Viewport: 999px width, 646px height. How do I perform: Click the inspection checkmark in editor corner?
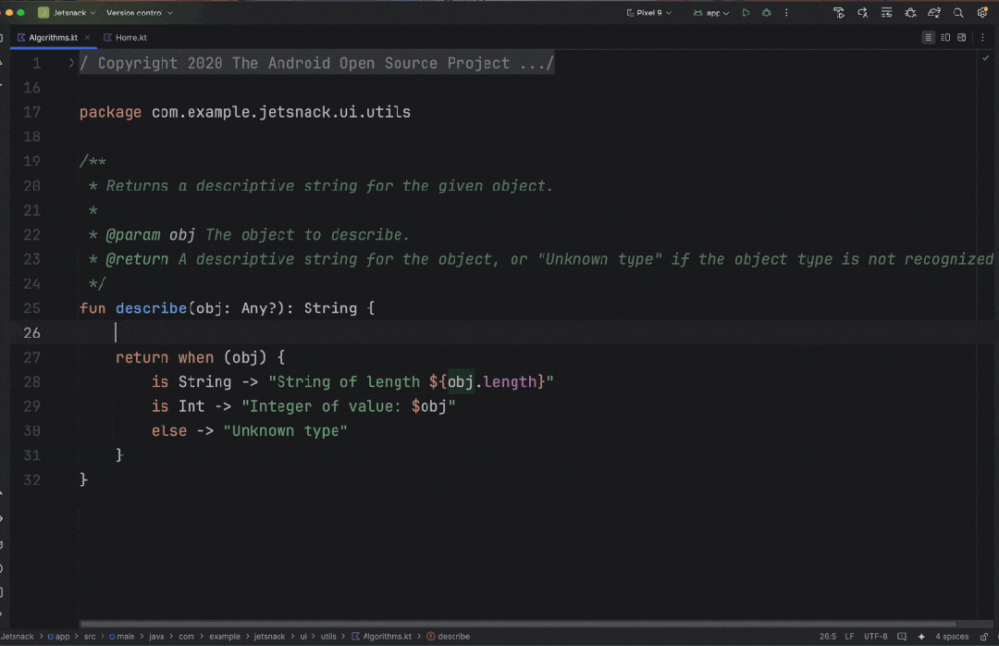985,58
